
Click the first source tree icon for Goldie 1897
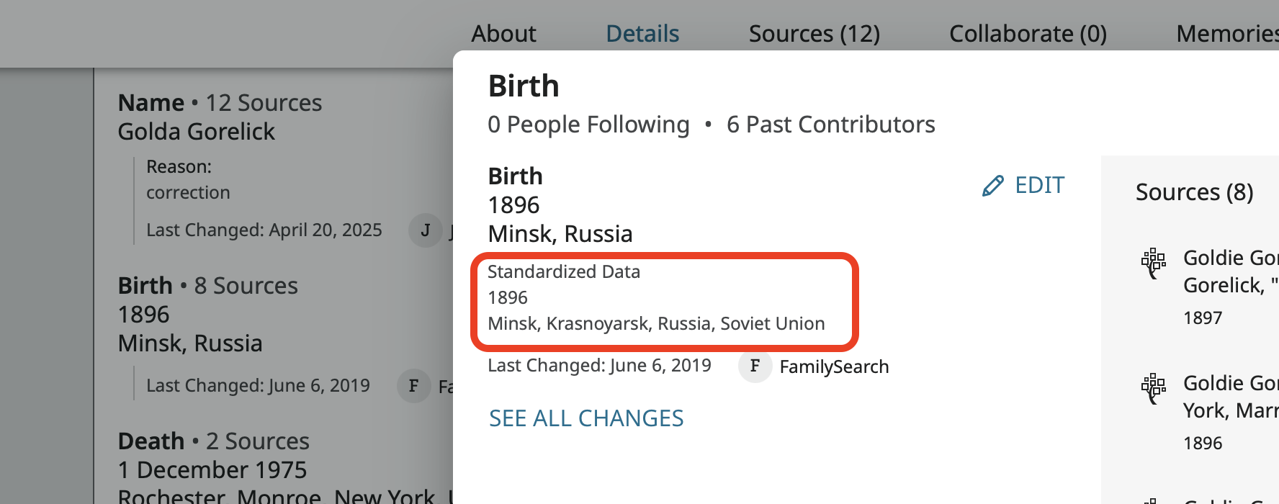coord(1153,263)
